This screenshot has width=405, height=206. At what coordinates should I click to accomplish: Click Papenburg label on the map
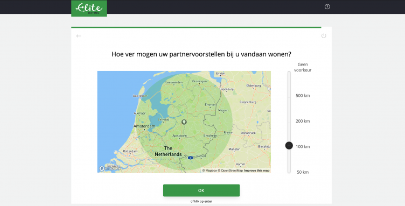(x=227, y=89)
